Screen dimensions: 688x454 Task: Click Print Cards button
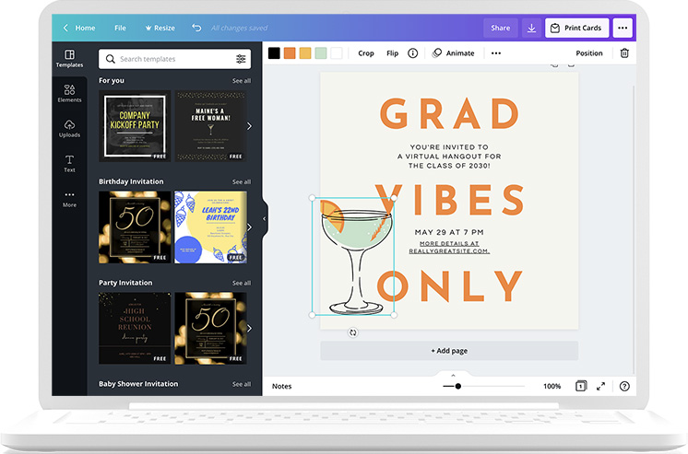(576, 28)
